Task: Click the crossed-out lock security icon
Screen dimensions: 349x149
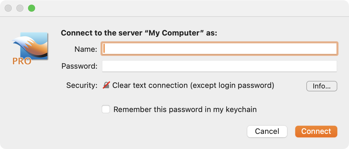Action: coord(106,85)
